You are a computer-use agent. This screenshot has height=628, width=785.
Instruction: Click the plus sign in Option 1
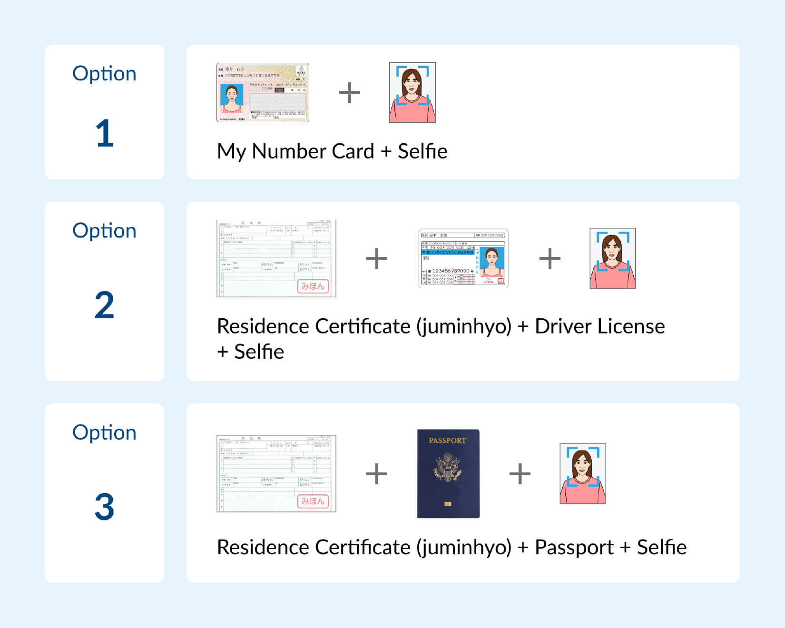pyautogui.click(x=349, y=92)
